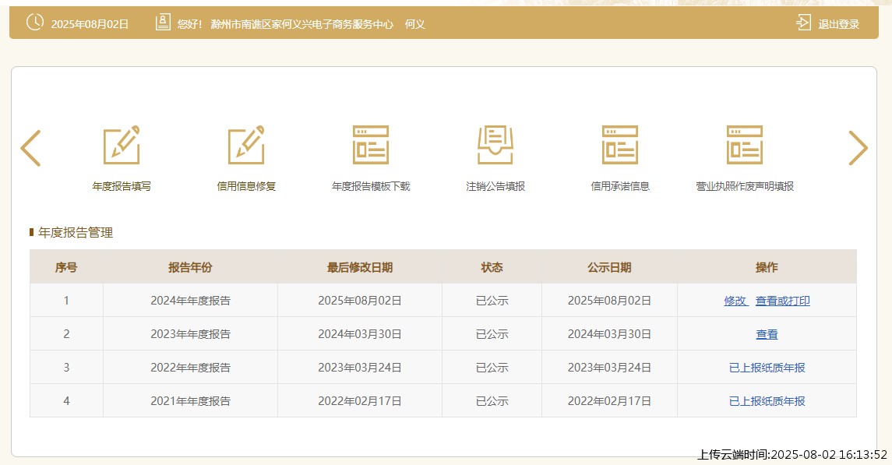Click the clock icon beside the date
The image size is (892, 465).
[35, 23]
